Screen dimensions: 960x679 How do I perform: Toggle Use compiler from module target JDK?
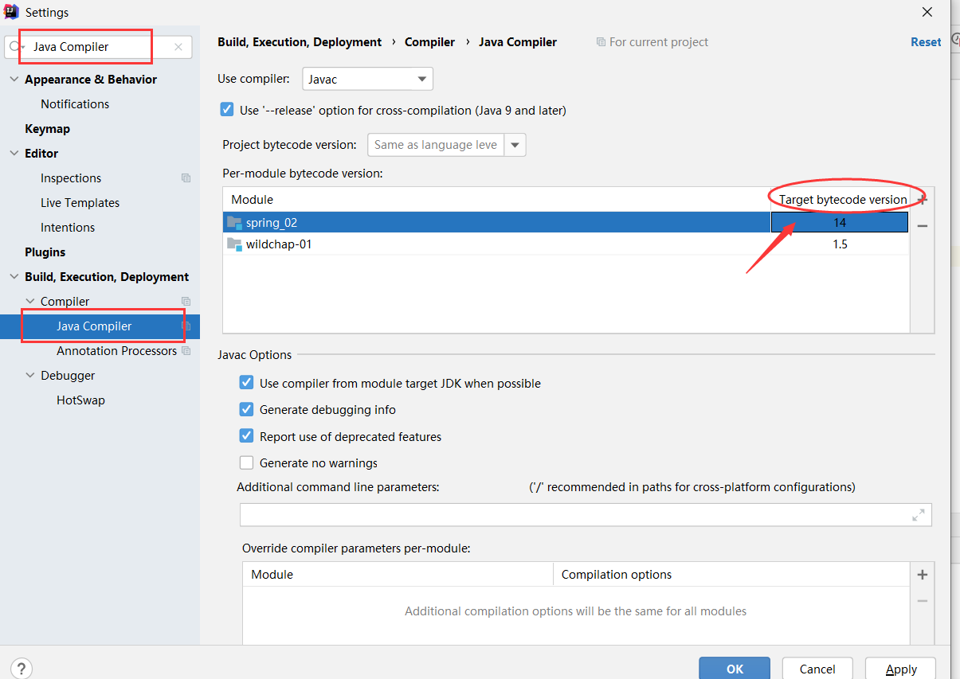pos(247,383)
